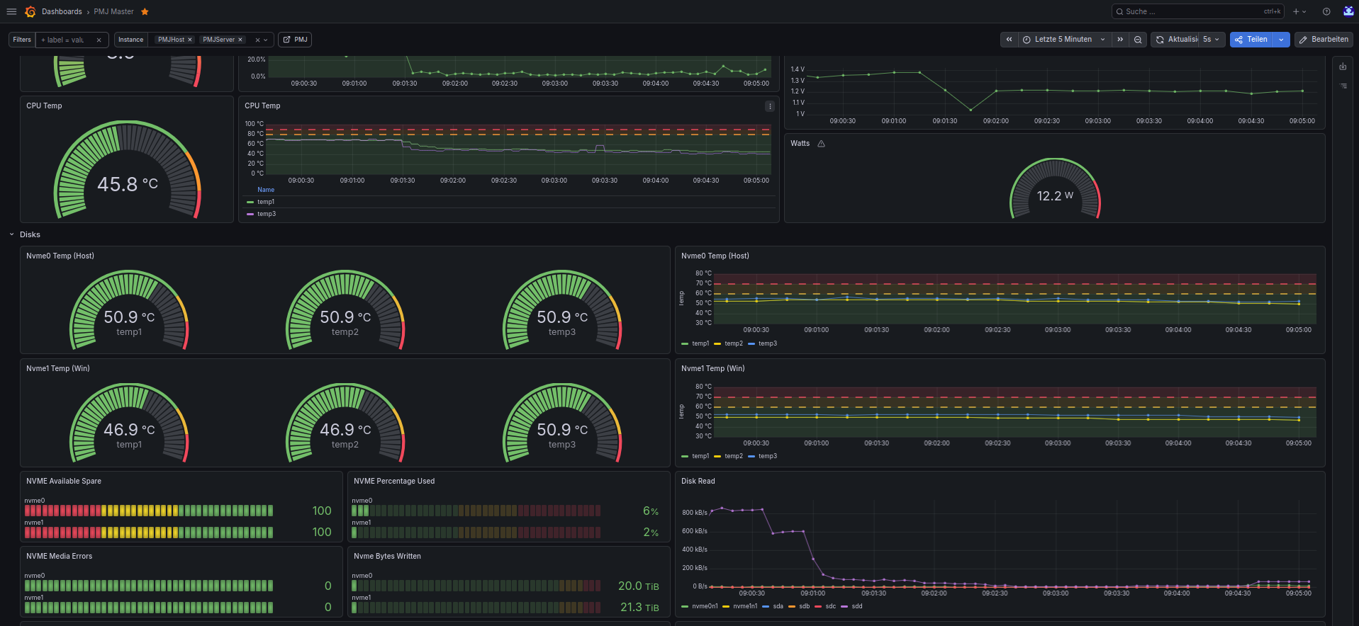Shift time range forwards
This screenshot has height=626, width=1359.
click(x=1120, y=40)
